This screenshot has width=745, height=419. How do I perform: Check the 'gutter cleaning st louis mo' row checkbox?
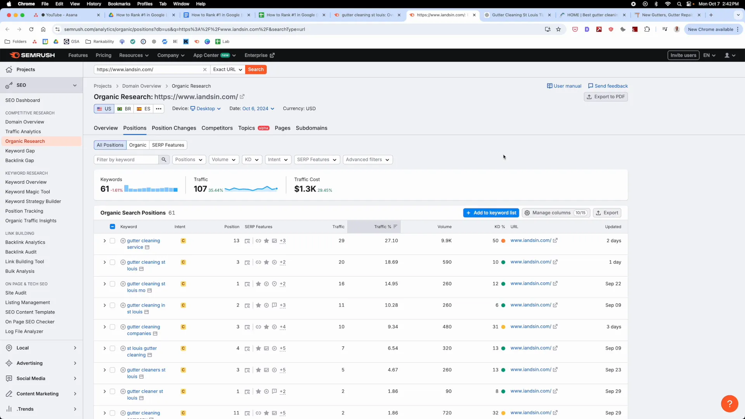(x=112, y=284)
